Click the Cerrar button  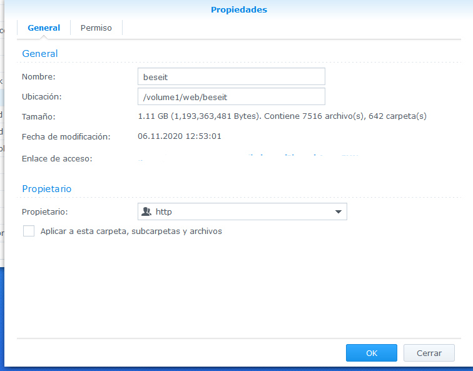pos(429,353)
